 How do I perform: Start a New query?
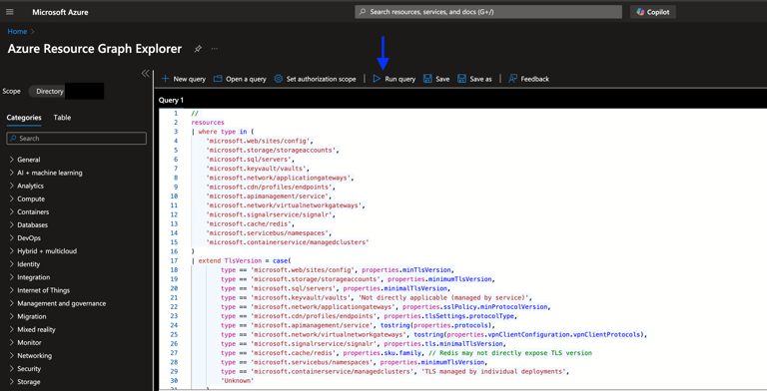[x=184, y=79]
